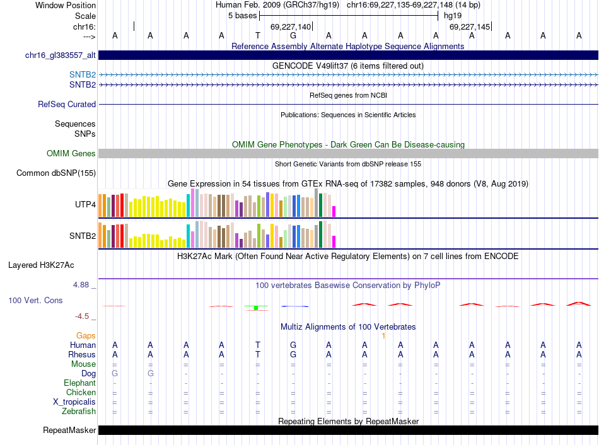Click the black RepeatMasker element bar
The height and width of the screenshot is (445, 599).
coord(348,431)
